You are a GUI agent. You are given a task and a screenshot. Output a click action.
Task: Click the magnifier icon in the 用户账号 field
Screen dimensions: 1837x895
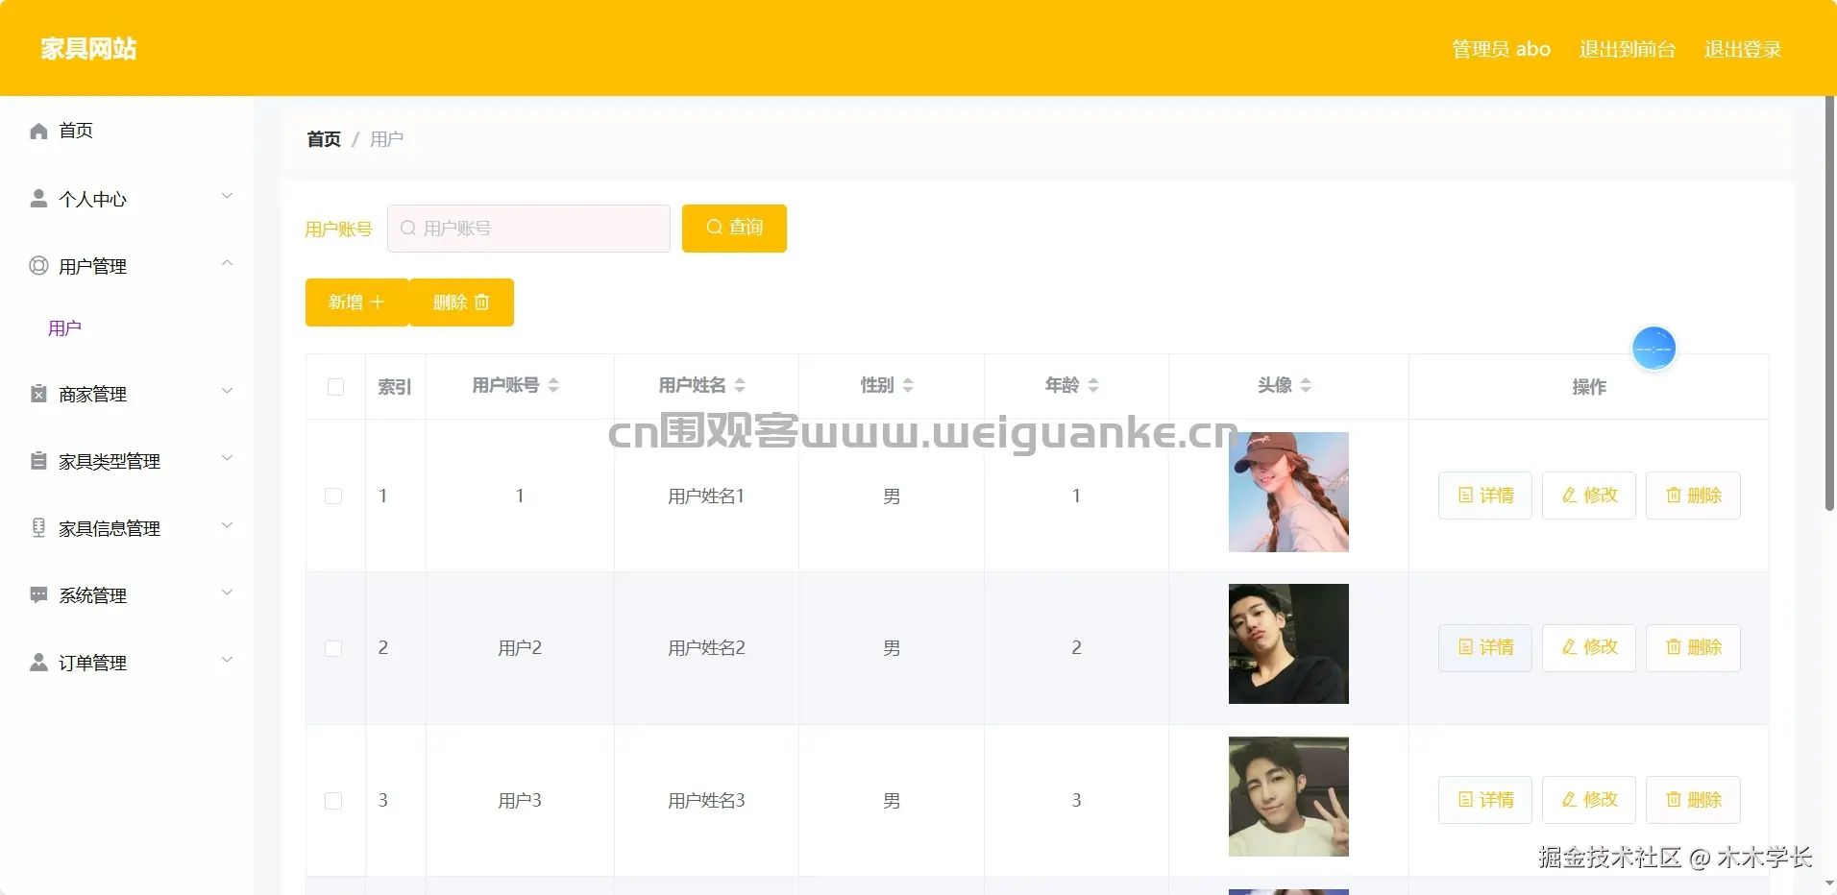pyautogui.click(x=408, y=229)
